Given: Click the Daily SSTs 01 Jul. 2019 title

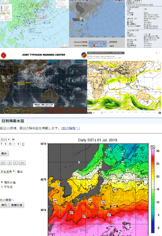Looking at the screenshot, I should 98,140.
